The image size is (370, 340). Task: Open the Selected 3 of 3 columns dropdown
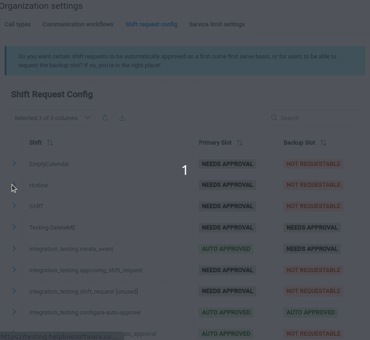(53, 118)
